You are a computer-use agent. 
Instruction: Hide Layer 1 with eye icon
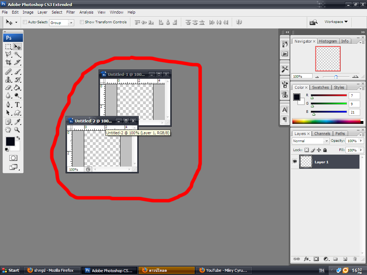click(x=295, y=161)
